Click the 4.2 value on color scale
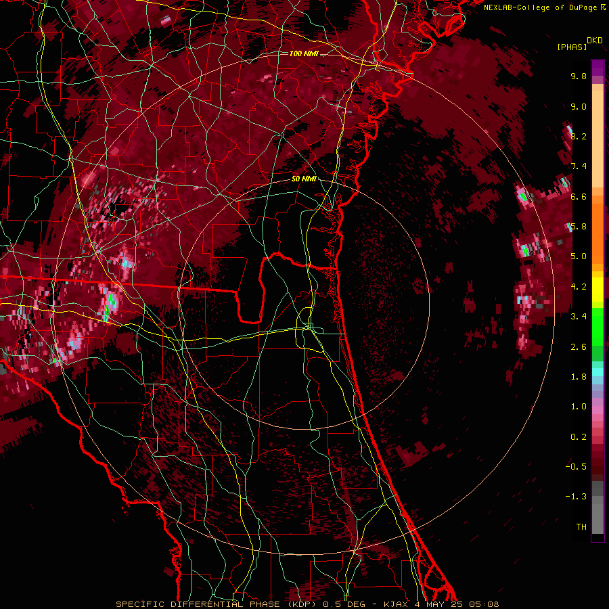 pyautogui.click(x=579, y=287)
